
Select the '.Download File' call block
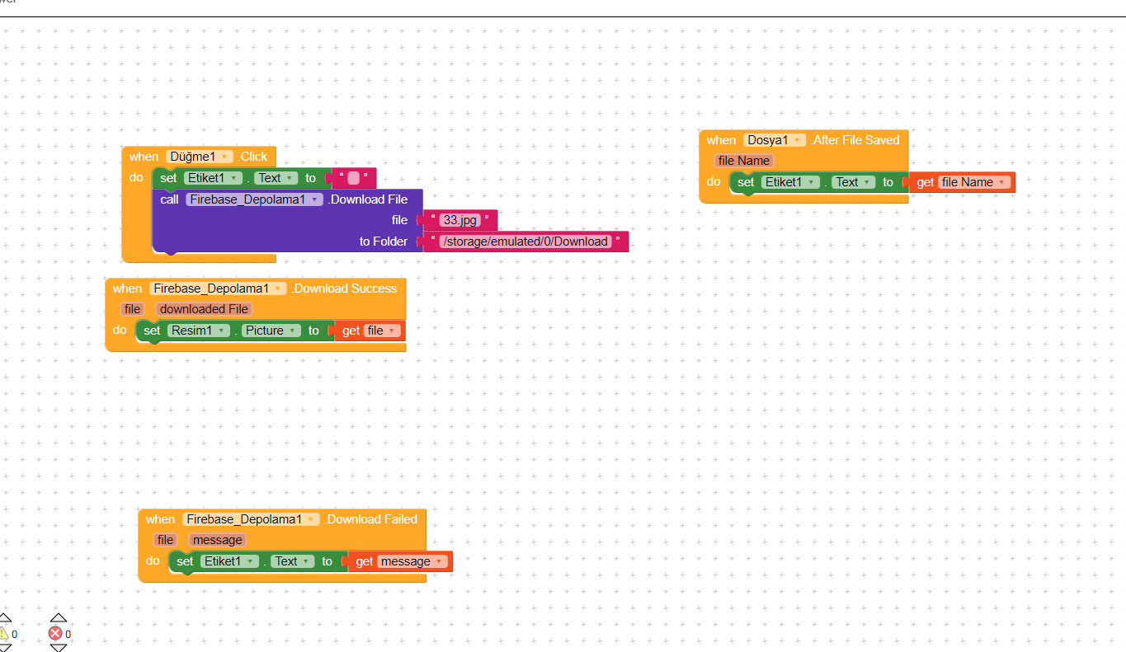(368, 199)
